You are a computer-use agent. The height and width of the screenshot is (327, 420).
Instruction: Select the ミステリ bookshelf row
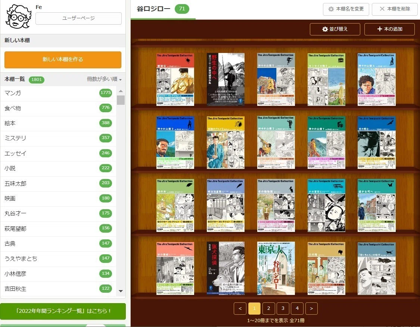point(58,138)
